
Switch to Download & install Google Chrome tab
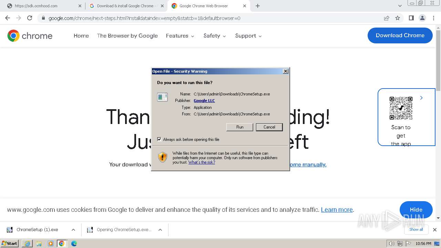coord(126,6)
